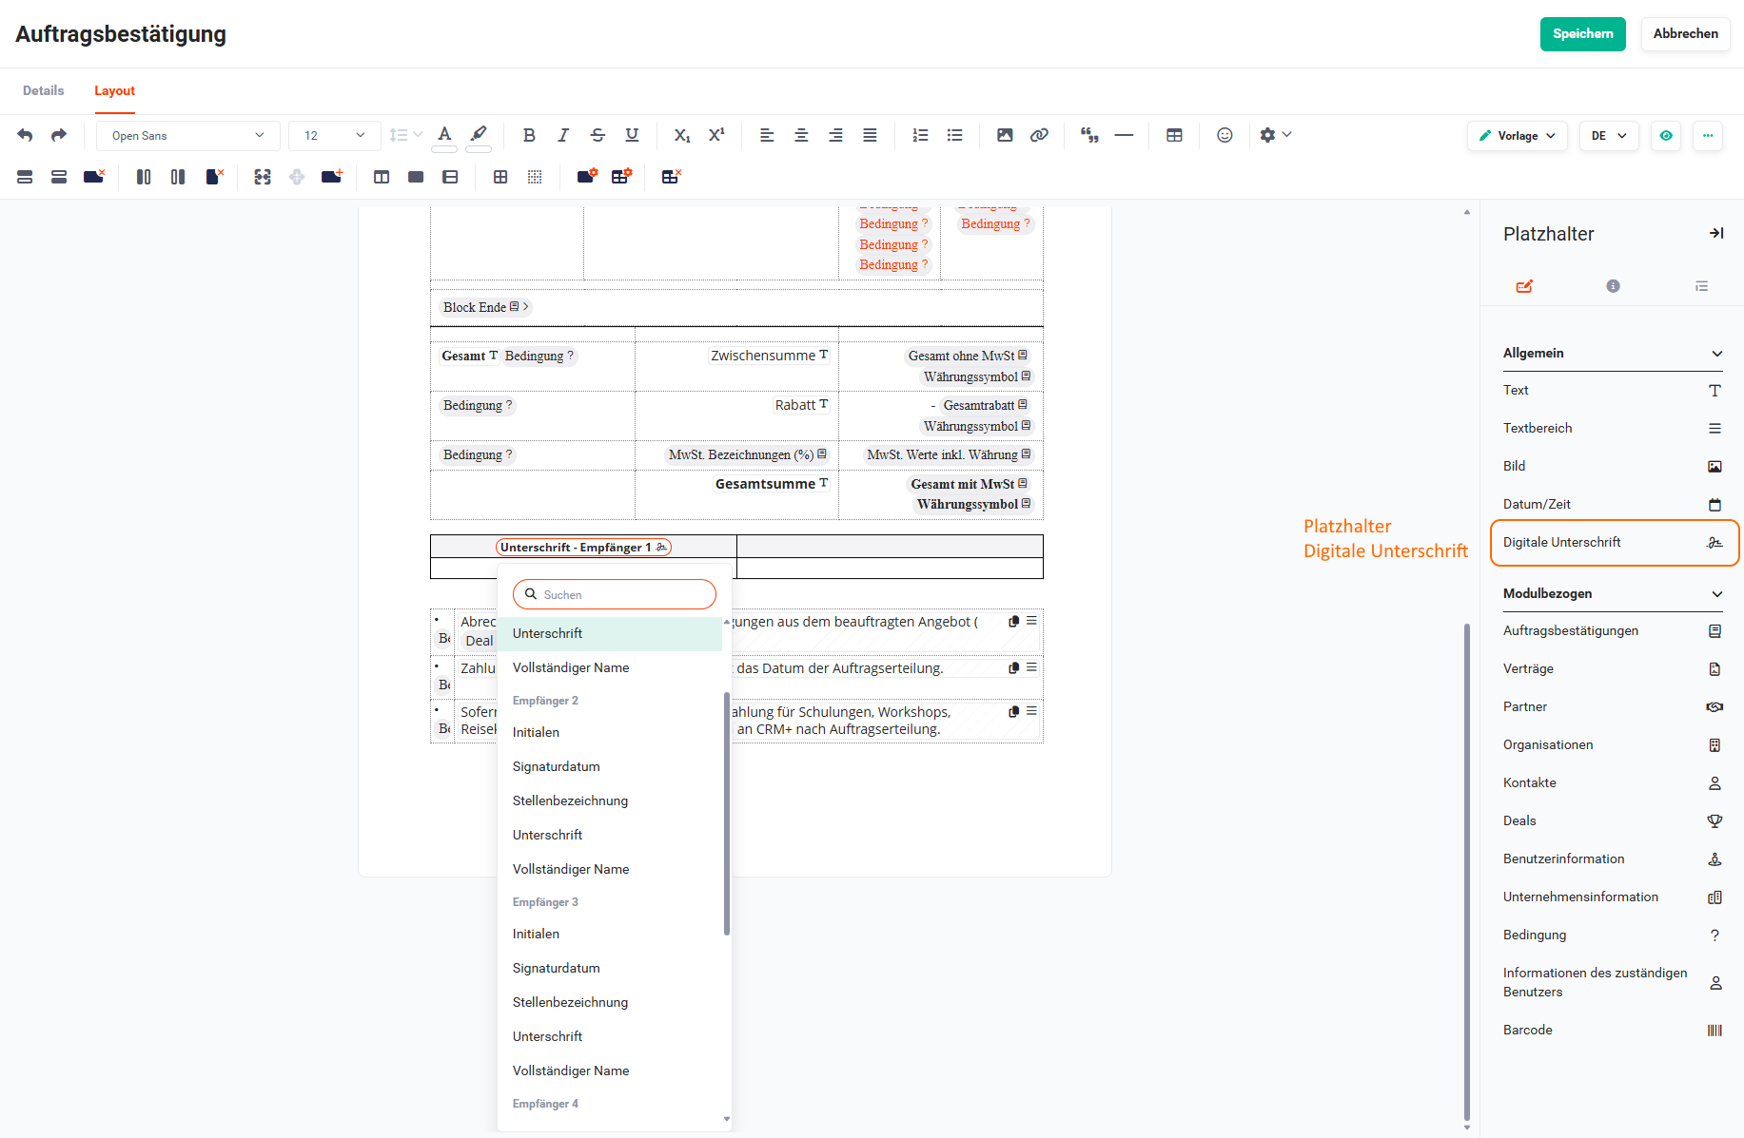Insert a horizontal line
Image resolution: width=1744 pixels, height=1138 pixels.
1124,135
